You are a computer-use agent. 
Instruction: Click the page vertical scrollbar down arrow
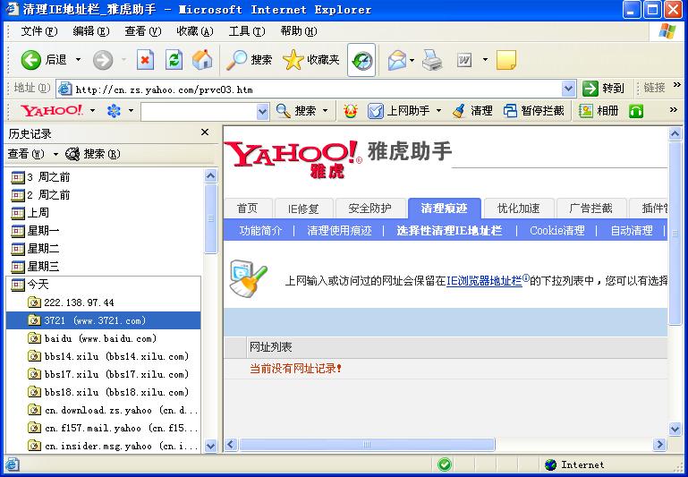pyautogui.click(x=675, y=429)
